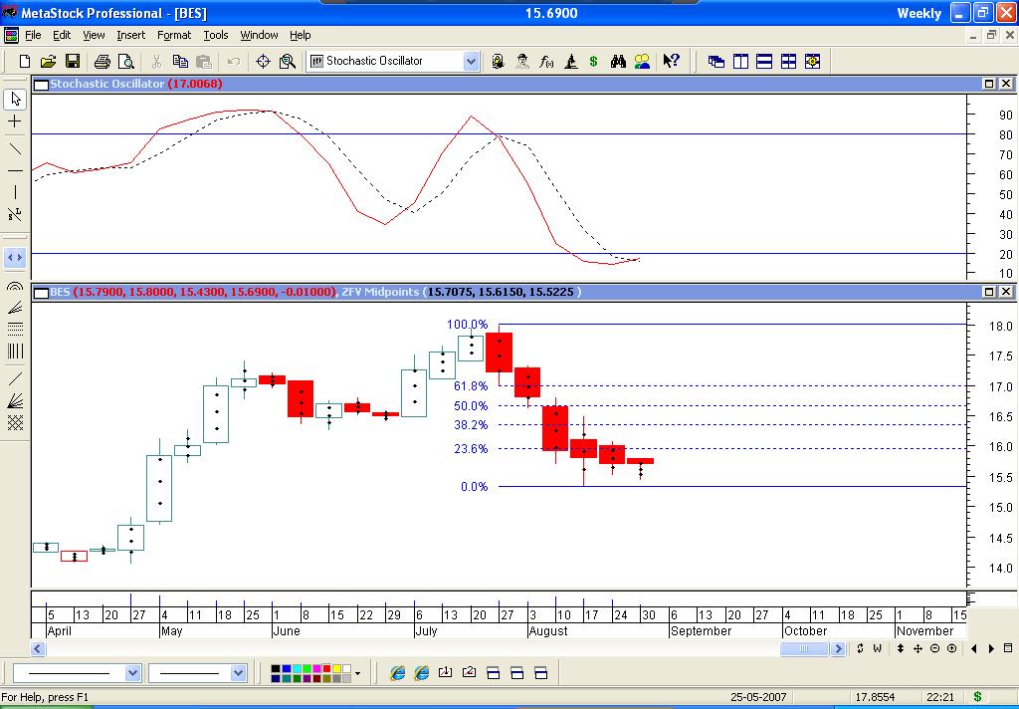Screen dimensions: 1019x709
Task: Open print preview icon
Action: pyautogui.click(x=126, y=61)
